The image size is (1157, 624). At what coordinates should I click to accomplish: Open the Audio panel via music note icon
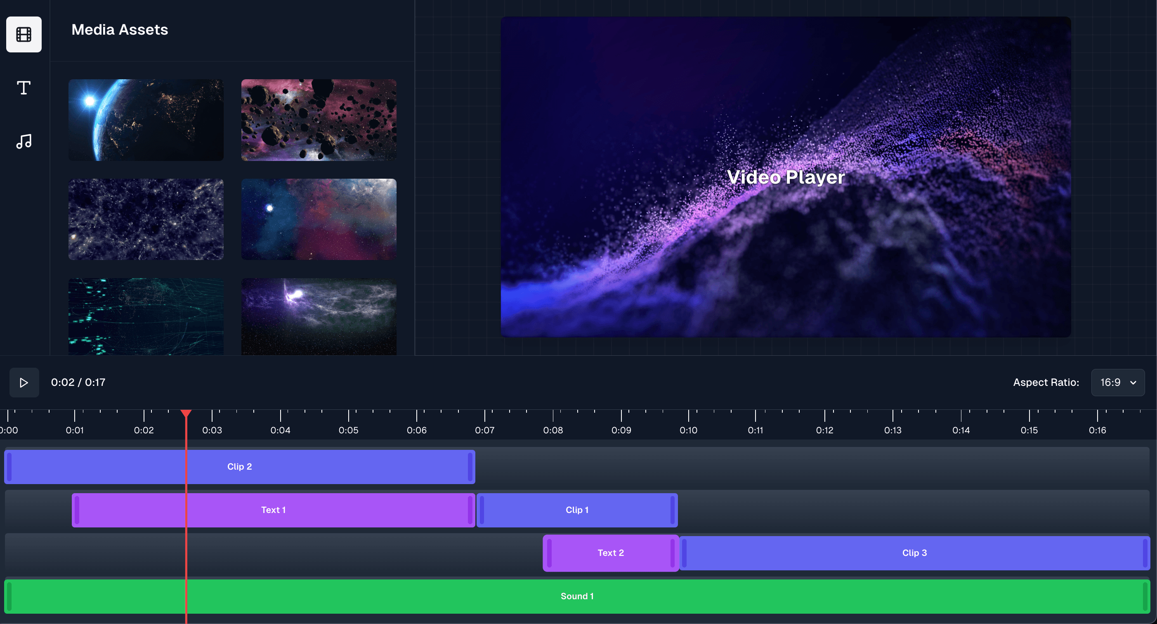coord(24,141)
